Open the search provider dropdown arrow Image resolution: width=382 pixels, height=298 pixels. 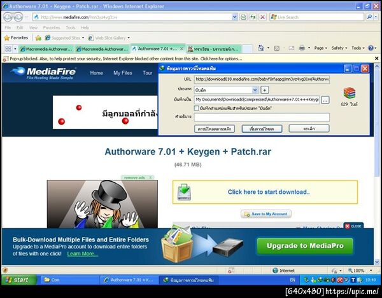pos(376,17)
